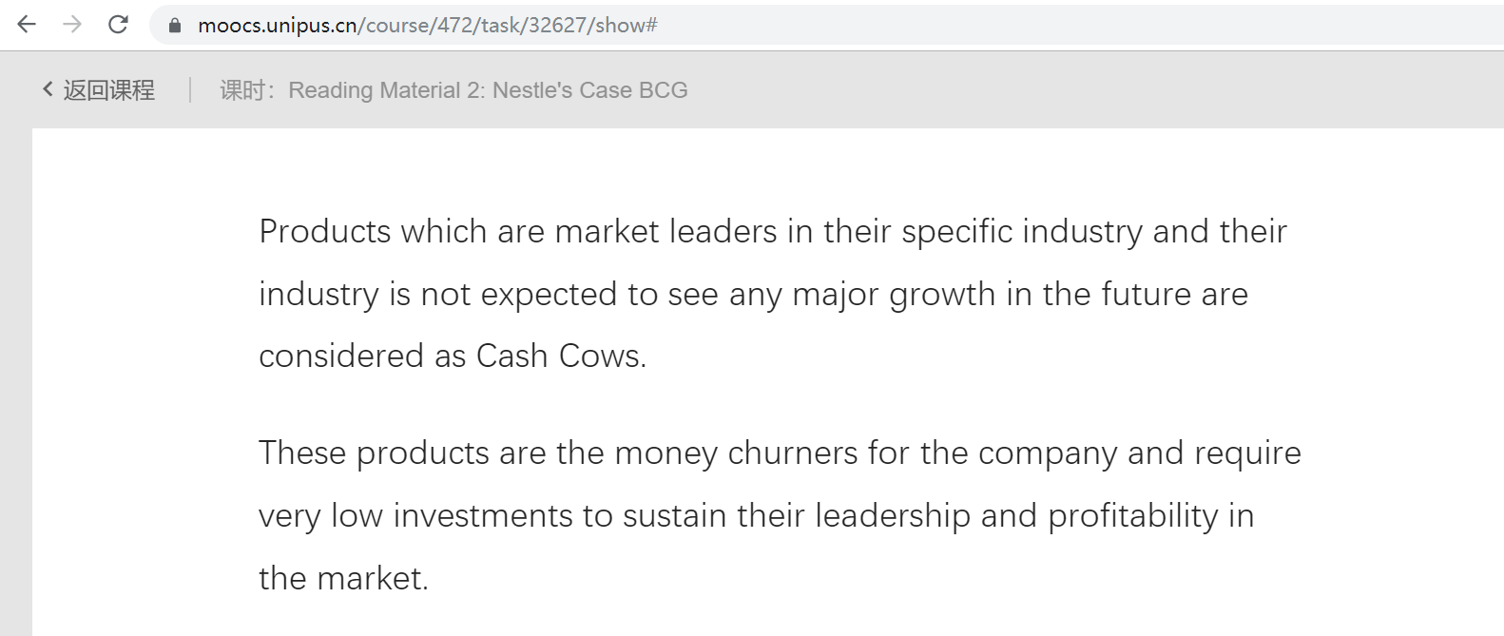The height and width of the screenshot is (636, 1504).
Task: Reload the page with the refresh icon
Action: (118, 24)
